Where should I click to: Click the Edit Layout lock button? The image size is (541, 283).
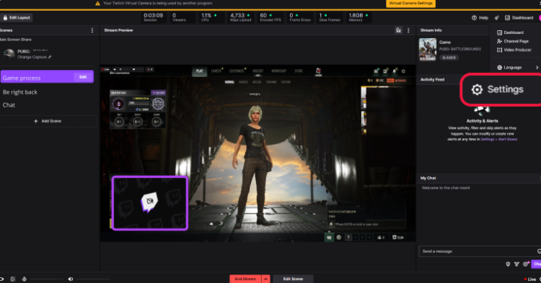(17, 17)
